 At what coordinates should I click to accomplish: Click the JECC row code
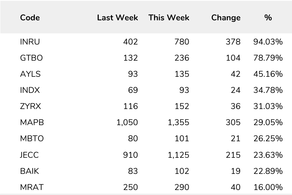pyautogui.click(x=30, y=155)
